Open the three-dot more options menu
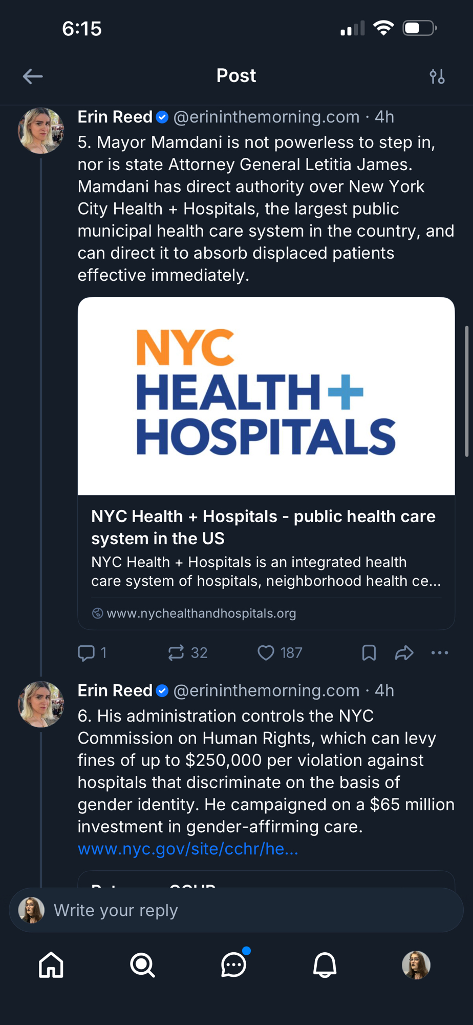Screen dimensions: 473x1025 (439, 652)
